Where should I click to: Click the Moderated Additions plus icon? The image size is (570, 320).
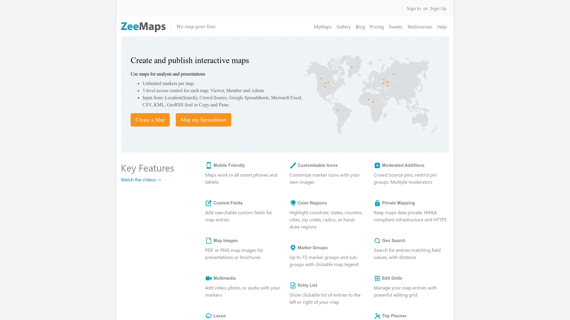coord(377,165)
